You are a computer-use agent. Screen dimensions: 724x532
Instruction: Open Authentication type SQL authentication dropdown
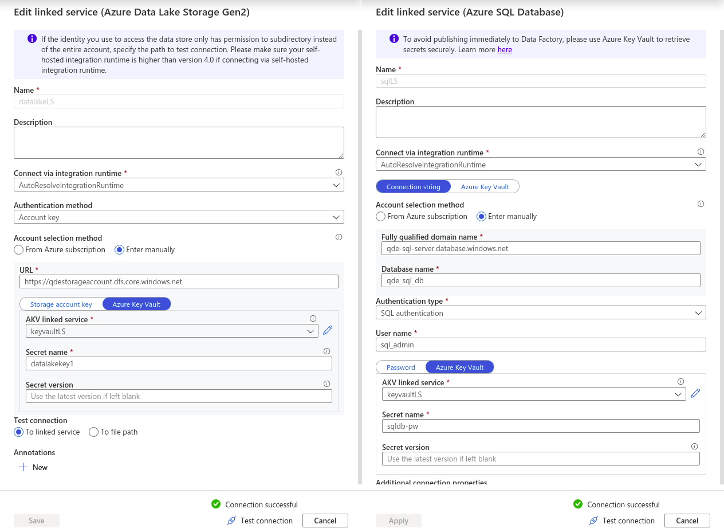541,313
